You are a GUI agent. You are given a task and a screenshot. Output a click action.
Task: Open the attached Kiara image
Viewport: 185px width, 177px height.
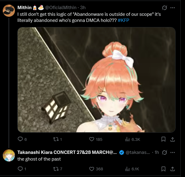coord(96,80)
